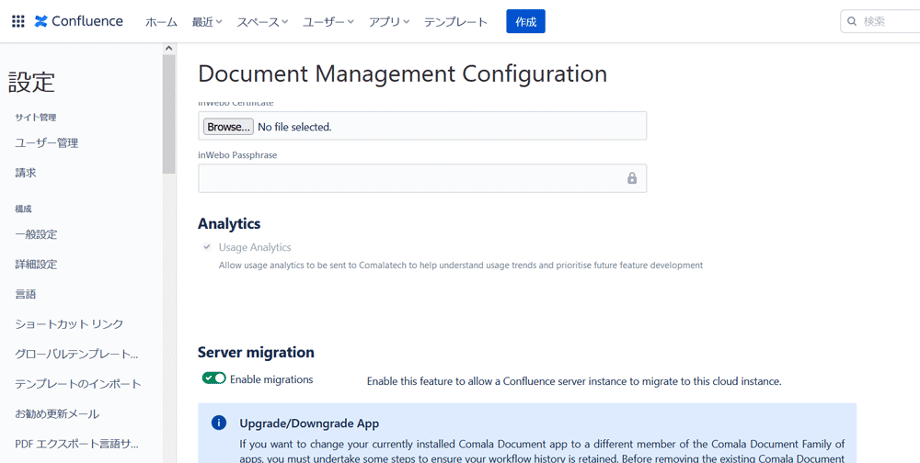
Task: Open 請求 in sidebar
Action: click(x=26, y=173)
